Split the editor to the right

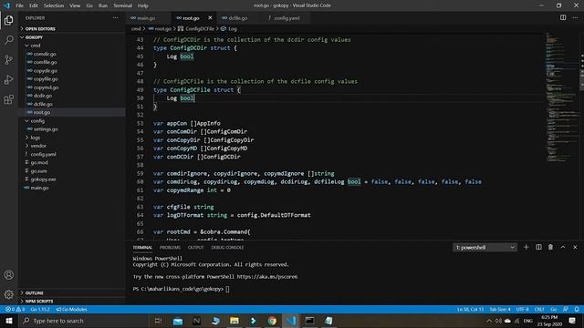[563, 18]
